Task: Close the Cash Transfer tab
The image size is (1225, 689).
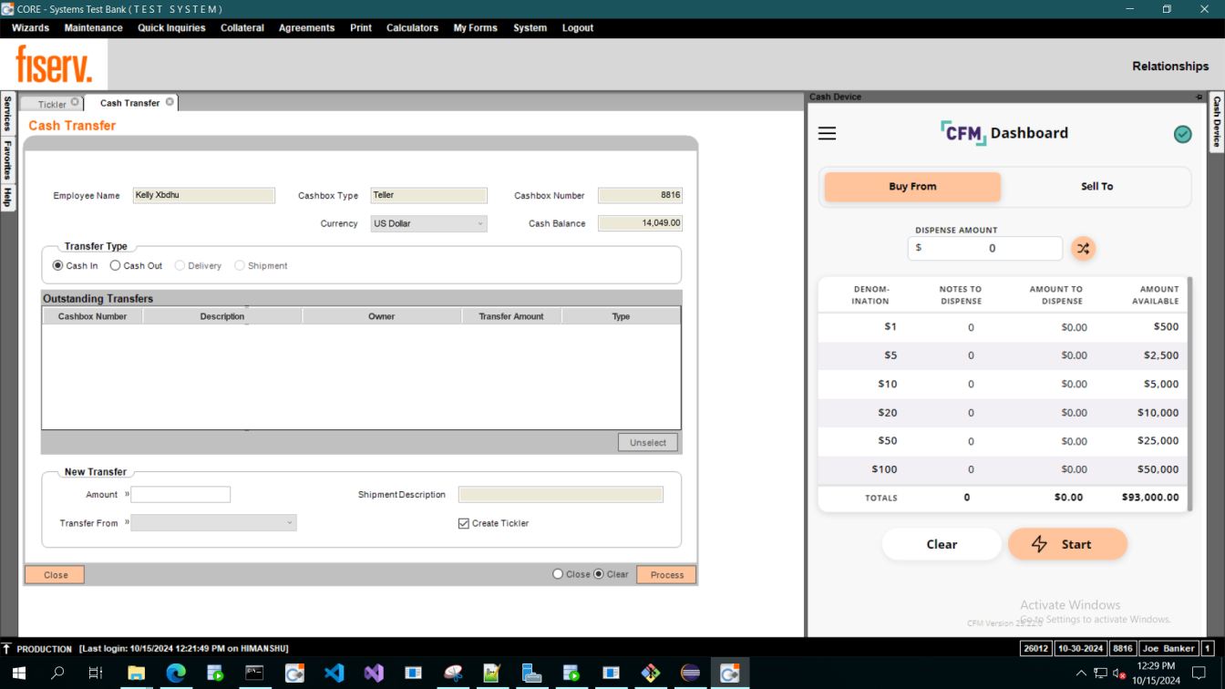Action: (170, 102)
